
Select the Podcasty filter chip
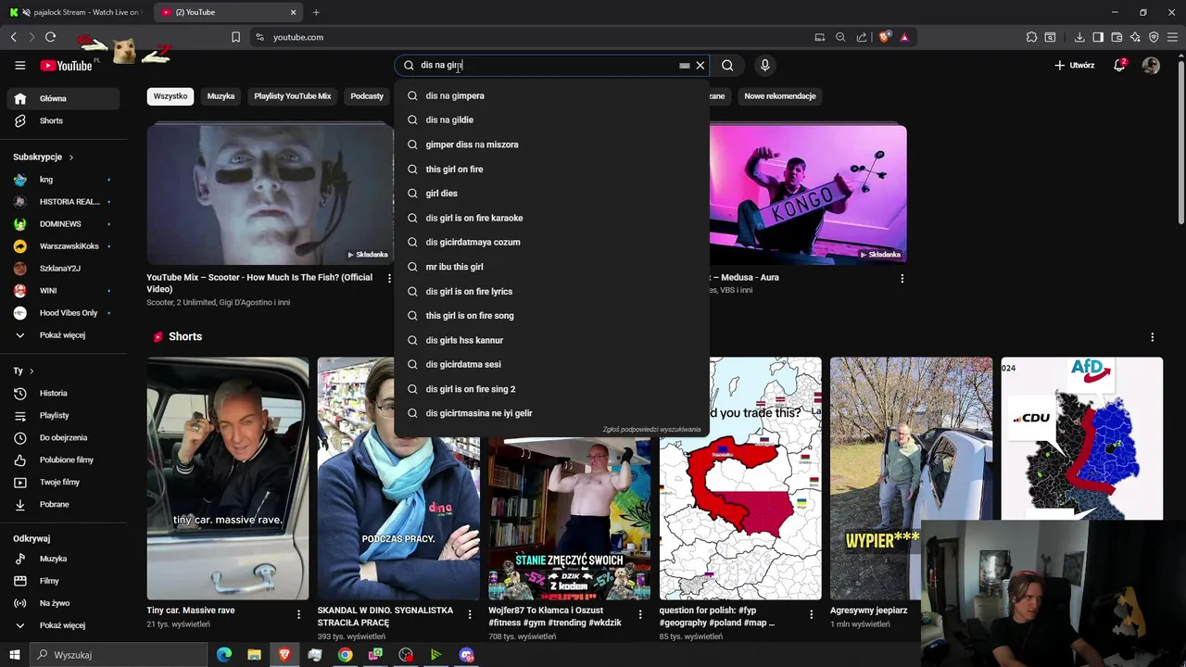[367, 96]
